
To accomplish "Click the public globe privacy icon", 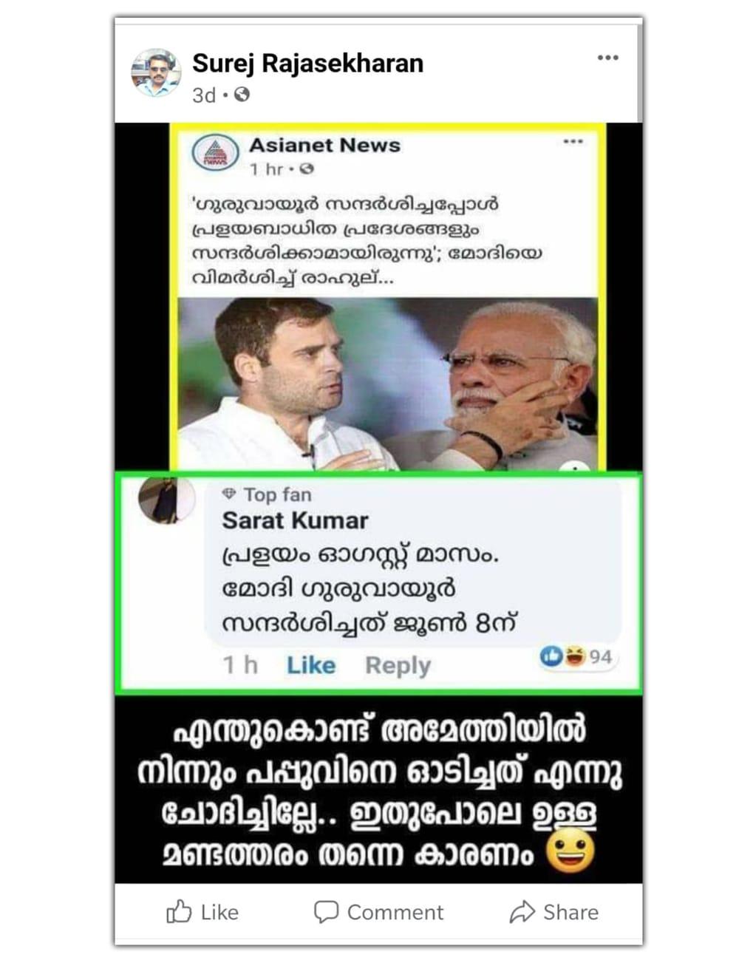I will coord(242,95).
